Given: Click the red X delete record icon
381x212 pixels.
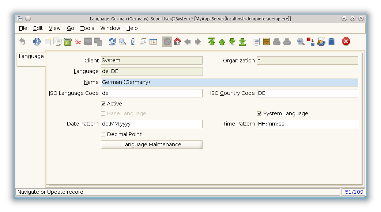Looking at the screenshot, I should (78, 42).
